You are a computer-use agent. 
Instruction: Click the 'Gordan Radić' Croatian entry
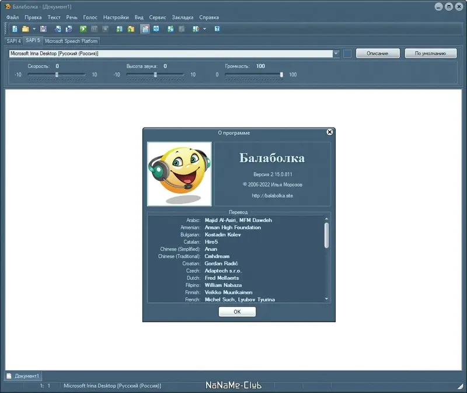pyautogui.click(x=221, y=264)
